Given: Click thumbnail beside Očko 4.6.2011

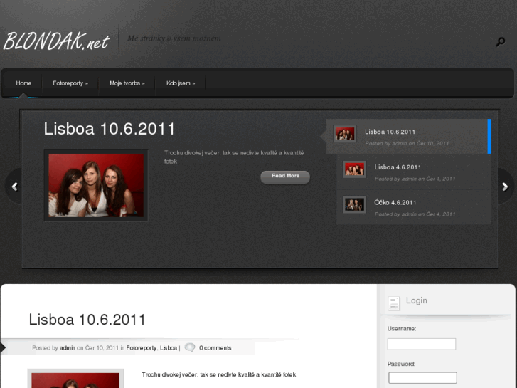Looking at the screenshot, I should [354, 205].
